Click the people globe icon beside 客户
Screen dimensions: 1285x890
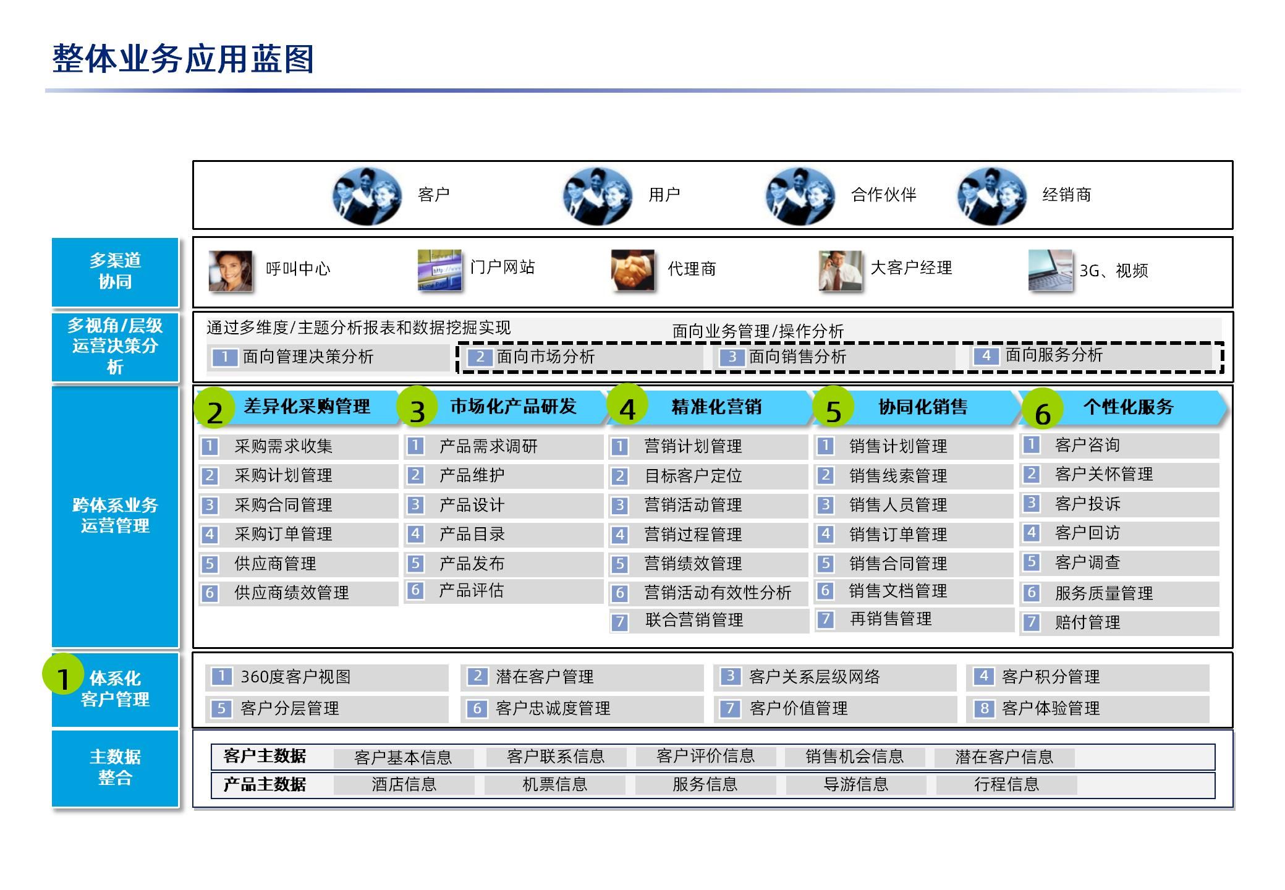pos(367,196)
